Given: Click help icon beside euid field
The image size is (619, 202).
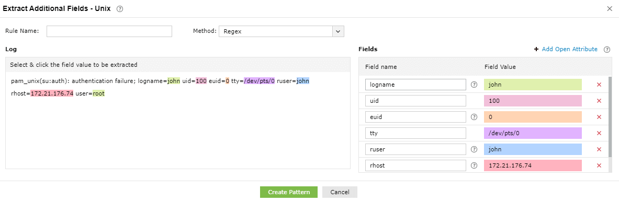Looking at the screenshot, I should pyautogui.click(x=474, y=117).
